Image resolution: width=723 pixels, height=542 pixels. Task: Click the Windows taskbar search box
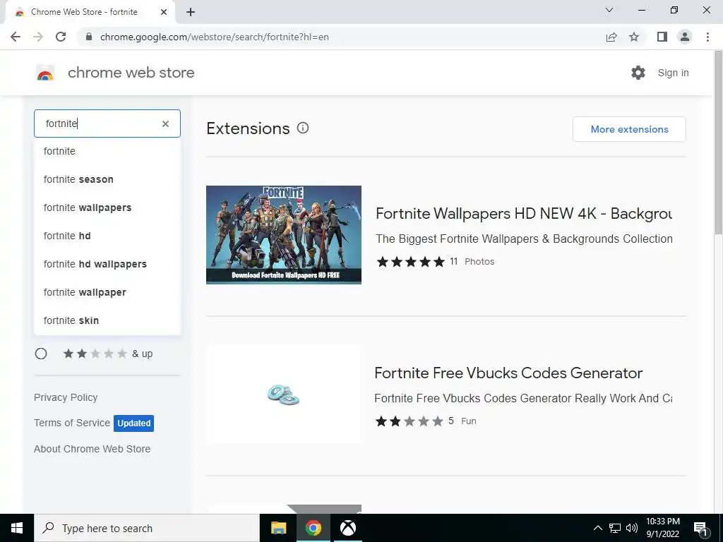(147, 528)
